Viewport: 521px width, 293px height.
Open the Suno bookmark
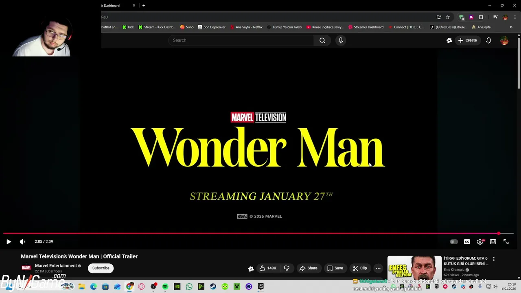[x=187, y=27]
